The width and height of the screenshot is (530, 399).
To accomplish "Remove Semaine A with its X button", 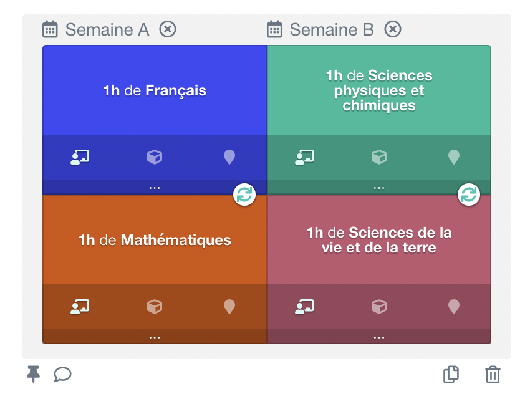I will (167, 29).
